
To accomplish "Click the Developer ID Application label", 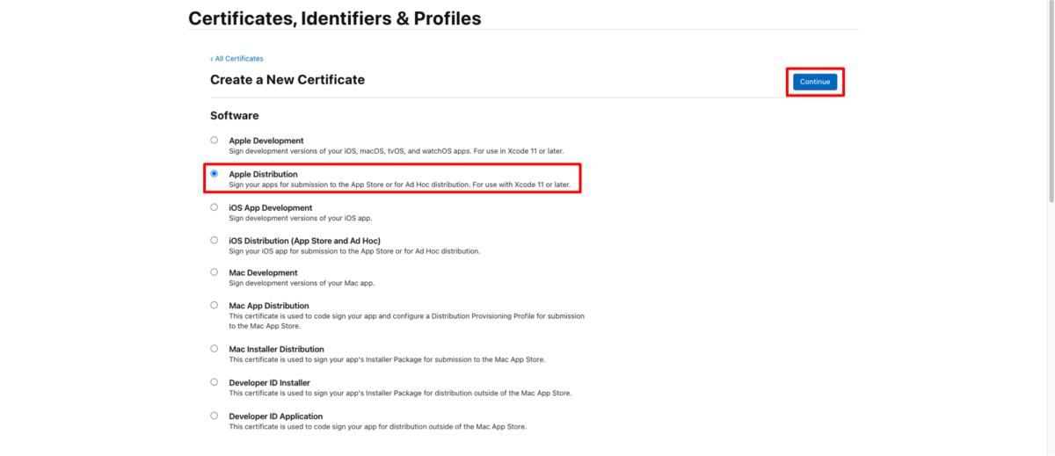I will [276, 416].
